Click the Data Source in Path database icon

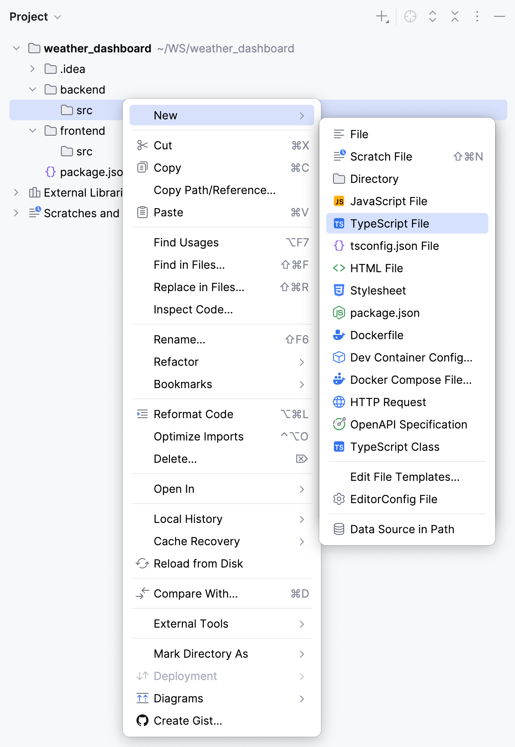339,529
